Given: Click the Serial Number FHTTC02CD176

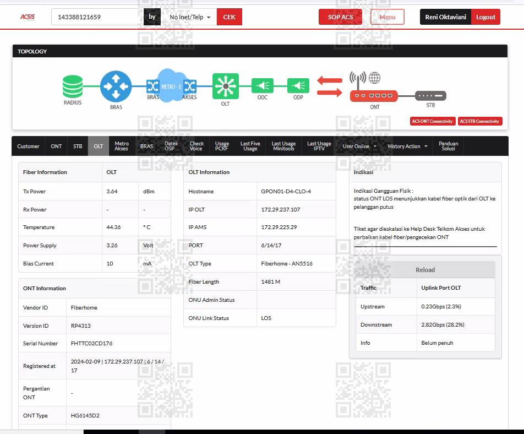Looking at the screenshot, I should [x=91, y=343].
